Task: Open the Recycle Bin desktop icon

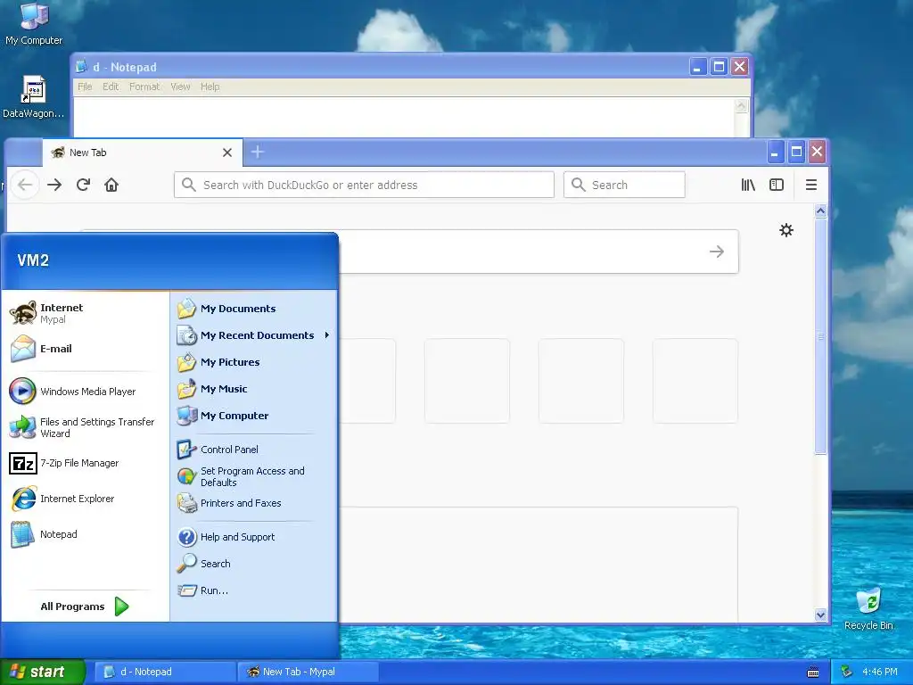Action: pos(868,608)
